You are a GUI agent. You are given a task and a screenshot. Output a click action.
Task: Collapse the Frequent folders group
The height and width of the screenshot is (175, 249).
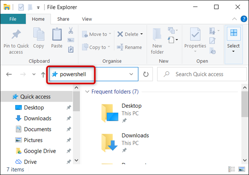(87, 92)
